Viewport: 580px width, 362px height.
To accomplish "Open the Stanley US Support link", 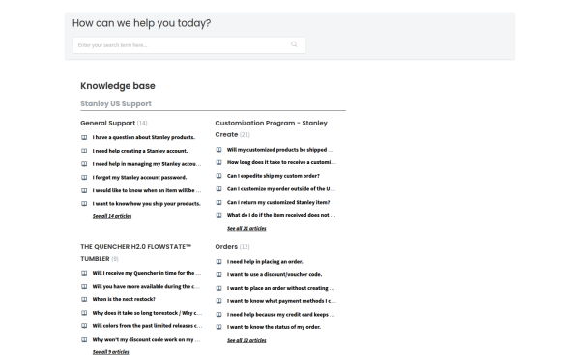I will (116, 104).
